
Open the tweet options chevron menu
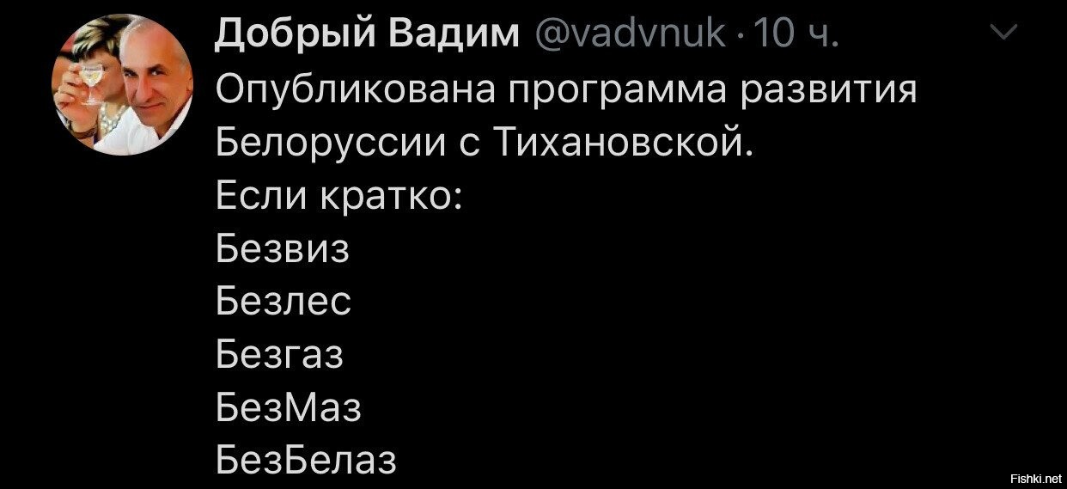pyautogui.click(x=1003, y=34)
